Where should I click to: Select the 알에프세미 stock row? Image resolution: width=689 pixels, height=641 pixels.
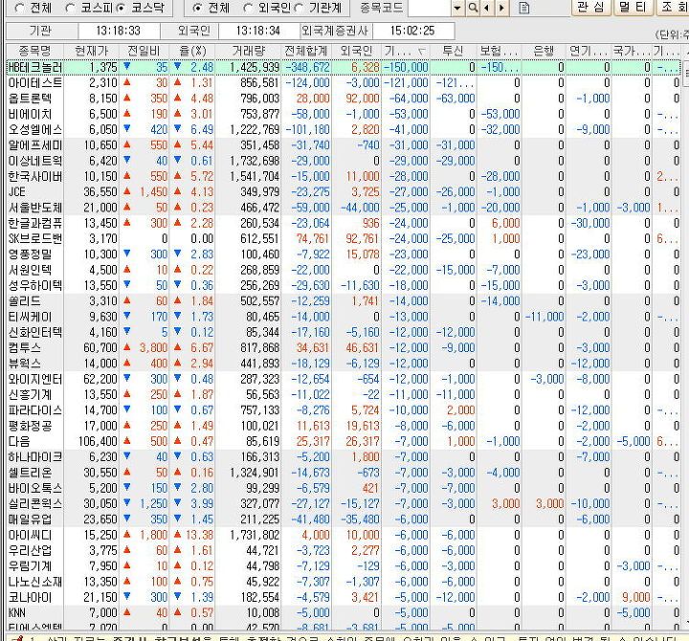pyautogui.click(x=344, y=145)
